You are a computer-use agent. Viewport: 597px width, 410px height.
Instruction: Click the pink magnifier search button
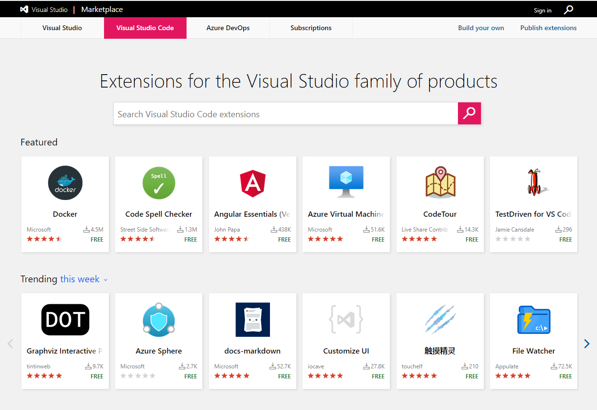[x=469, y=113]
